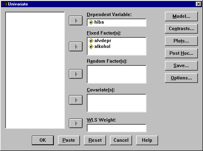
Task: Click the arrow button beside Dependent Variable
Action: [76, 21]
